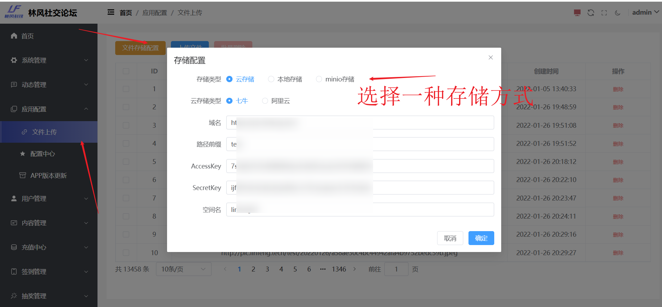Viewport: 662px width, 307px height.
Task: Go to last page 1346
Action: (x=339, y=269)
